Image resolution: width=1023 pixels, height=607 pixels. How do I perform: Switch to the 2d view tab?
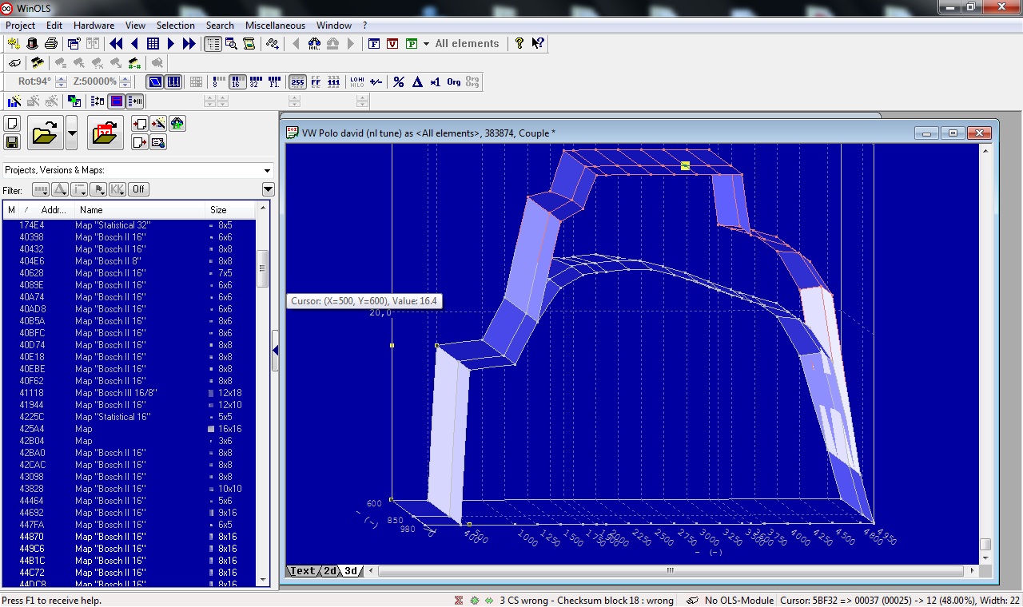point(329,571)
